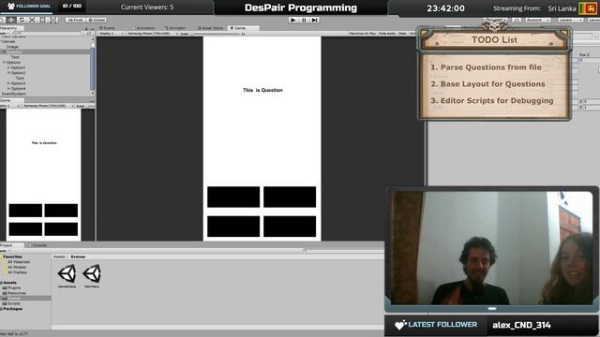
Task: Select the combined Transform tool
Action: 52,20
